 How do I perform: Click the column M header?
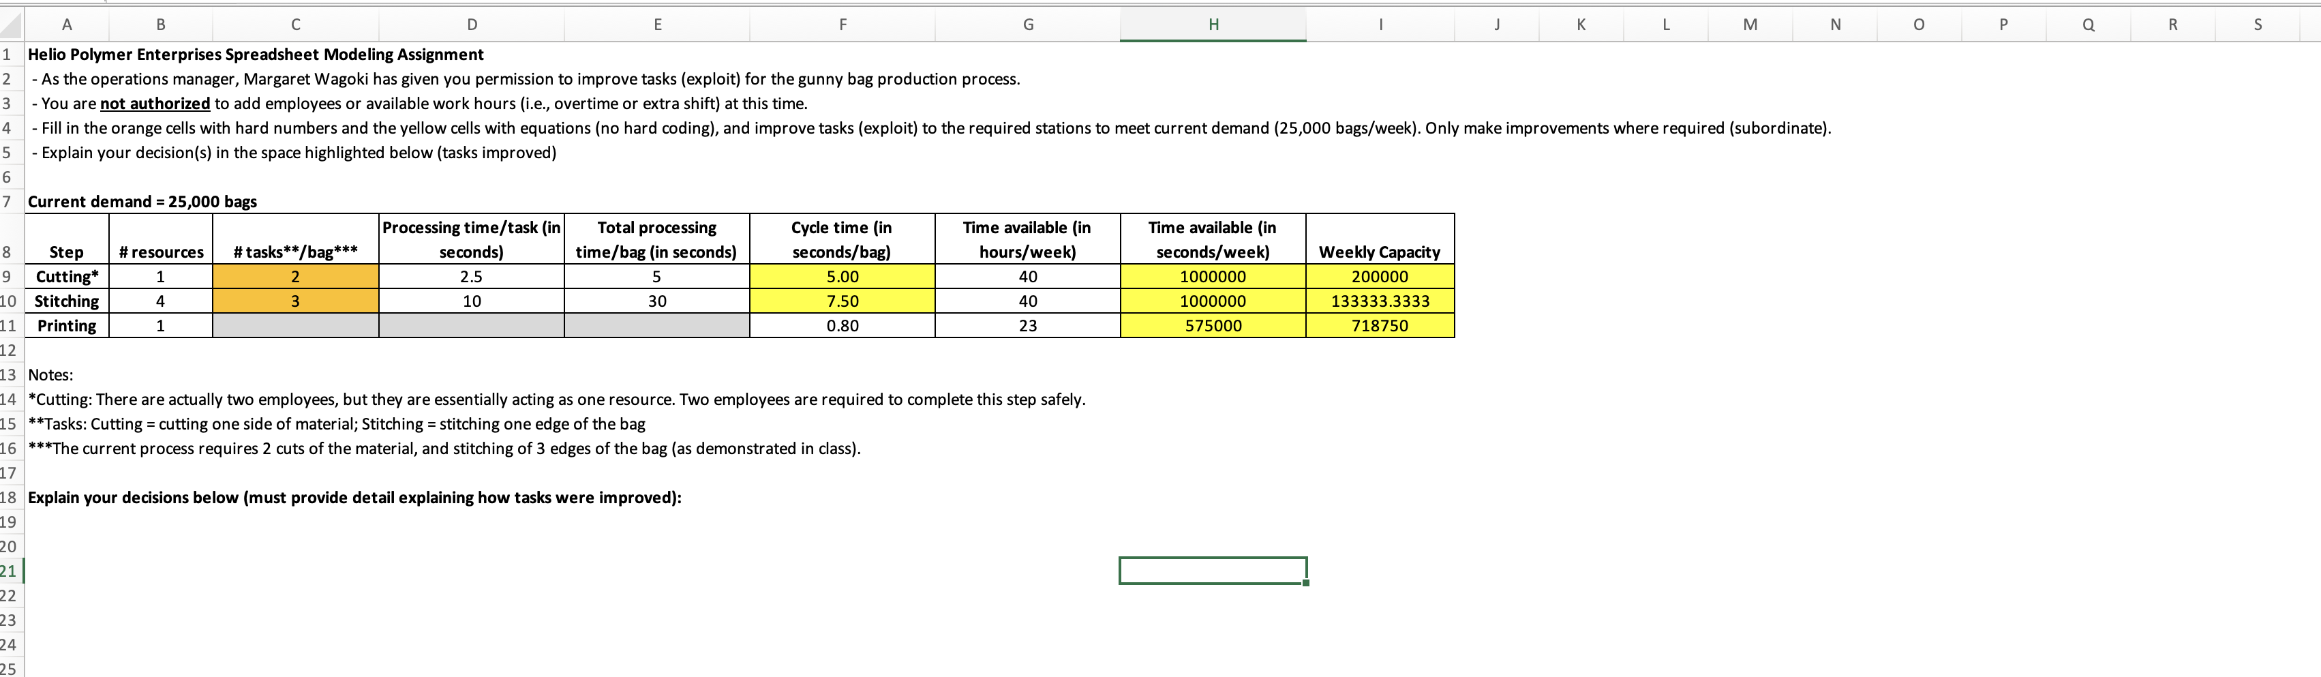point(1750,25)
